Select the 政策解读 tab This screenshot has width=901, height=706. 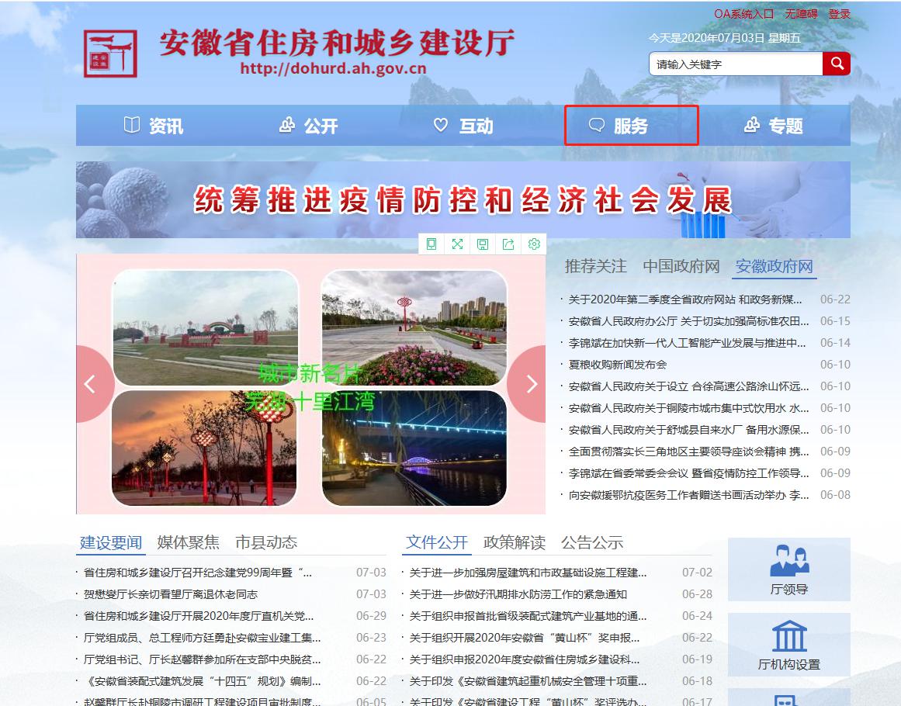tap(514, 542)
